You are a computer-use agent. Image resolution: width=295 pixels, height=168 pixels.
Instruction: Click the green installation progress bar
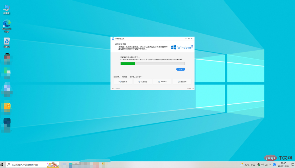152,63
